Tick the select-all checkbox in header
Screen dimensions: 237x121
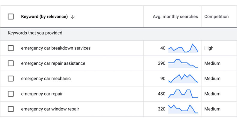pyautogui.click(x=11, y=17)
